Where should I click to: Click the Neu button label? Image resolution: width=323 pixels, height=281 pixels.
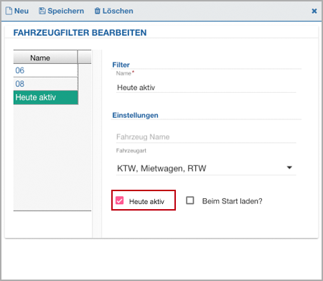(x=22, y=11)
